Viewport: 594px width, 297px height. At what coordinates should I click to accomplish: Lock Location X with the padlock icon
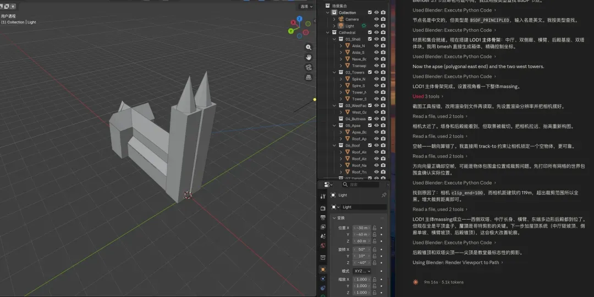click(x=375, y=228)
